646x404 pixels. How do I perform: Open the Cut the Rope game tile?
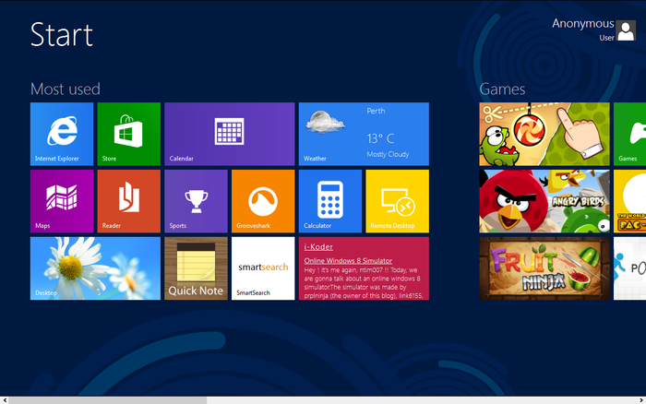[x=544, y=134]
